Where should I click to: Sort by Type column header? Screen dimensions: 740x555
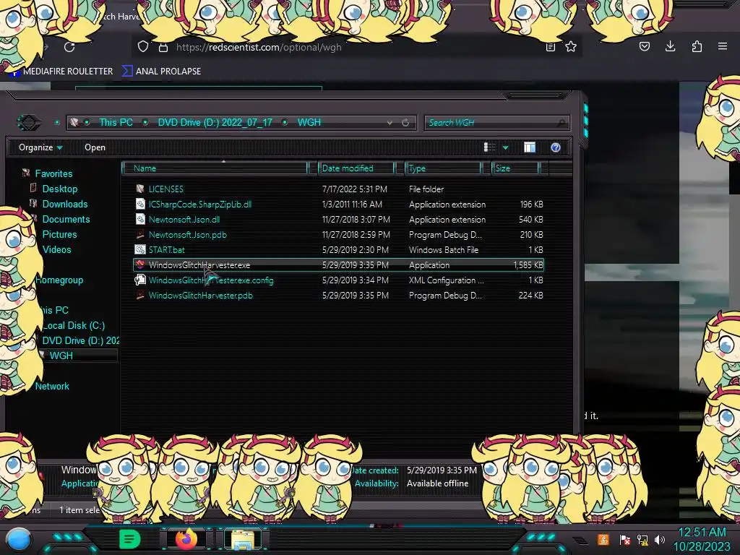pyautogui.click(x=443, y=168)
